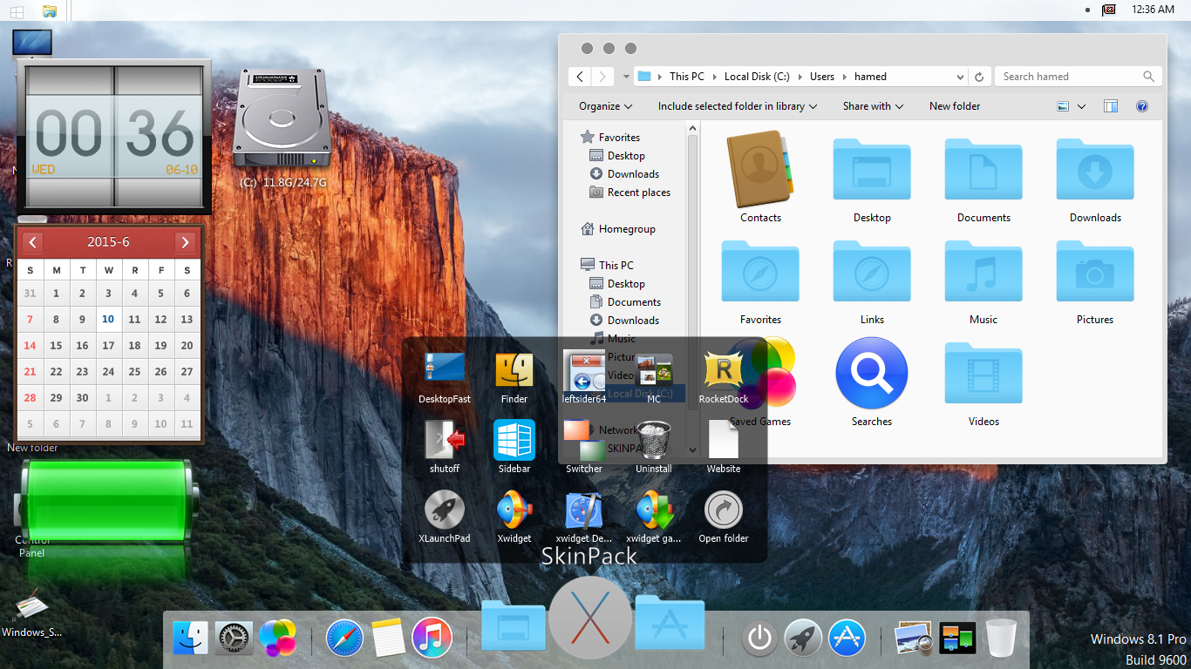Open recent locations dropdown near Forward
The width and height of the screenshot is (1191, 669).
[x=626, y=77]
